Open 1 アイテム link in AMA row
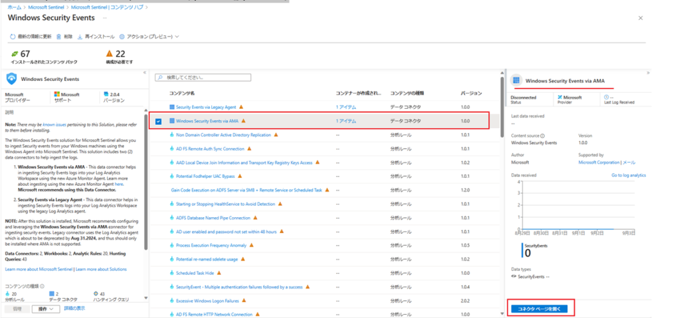The image size is (680, 318). [x=346, y=121]
